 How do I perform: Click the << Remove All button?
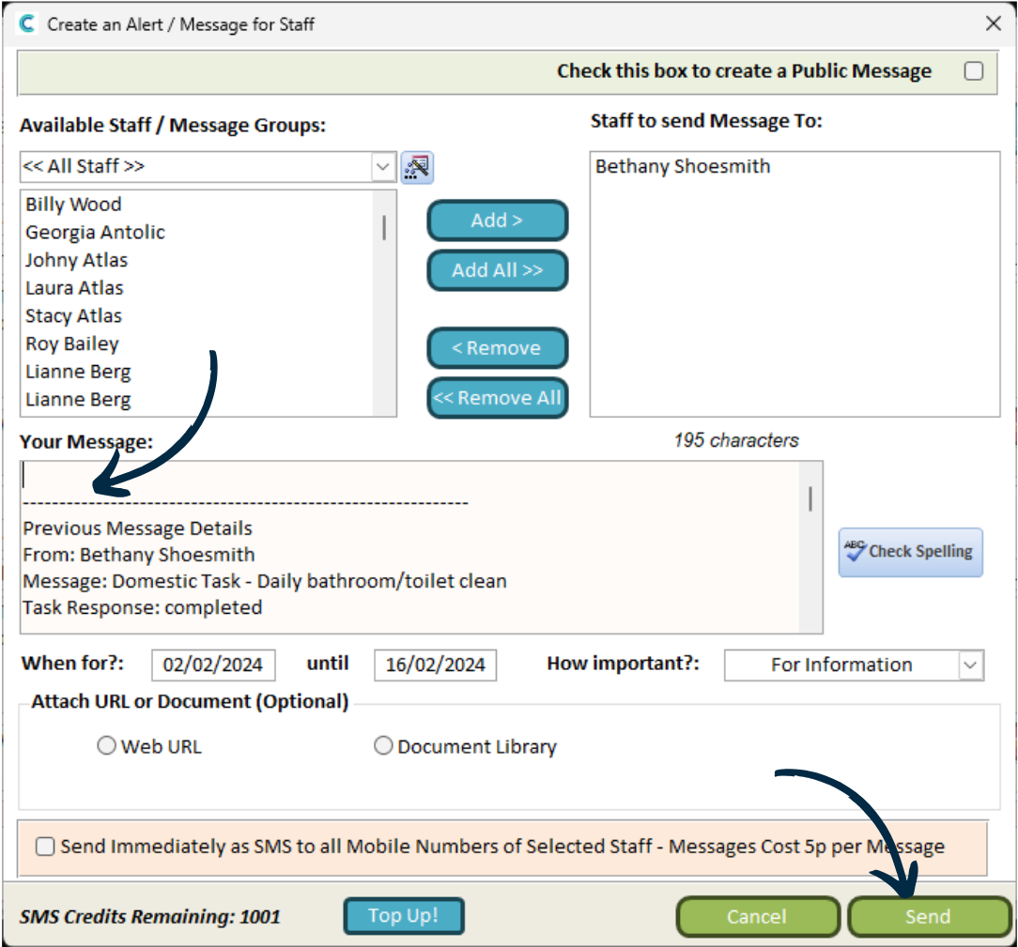tap(498, 398)
